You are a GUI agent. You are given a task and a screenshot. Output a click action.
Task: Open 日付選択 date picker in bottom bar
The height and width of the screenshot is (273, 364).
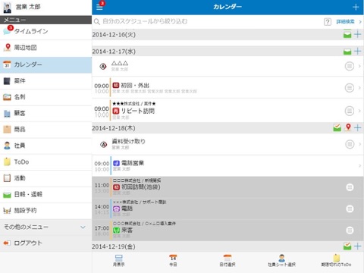point(227,261)
